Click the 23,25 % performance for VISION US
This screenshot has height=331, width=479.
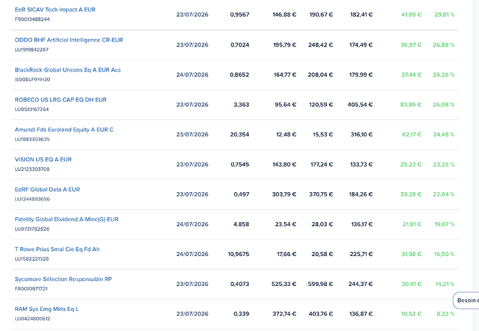pos(444,164)
